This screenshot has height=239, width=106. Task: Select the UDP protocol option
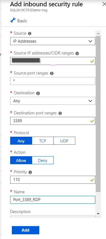click(64, 141)
